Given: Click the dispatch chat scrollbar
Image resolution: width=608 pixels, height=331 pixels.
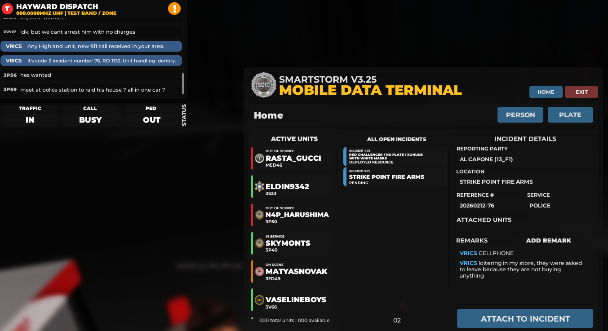Looking at the screenshot, I should pyautogui.click(x=183, y=83).
